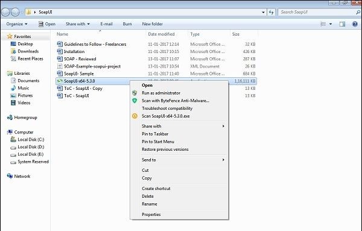362x231 pixels.
Task: Click the ByteFence shield icon in context menu
Action: coord(135,101)
